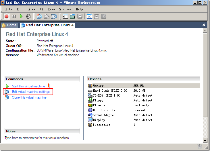Select the Floppy device label
210x151 pixels.
(x=98, y=100)
